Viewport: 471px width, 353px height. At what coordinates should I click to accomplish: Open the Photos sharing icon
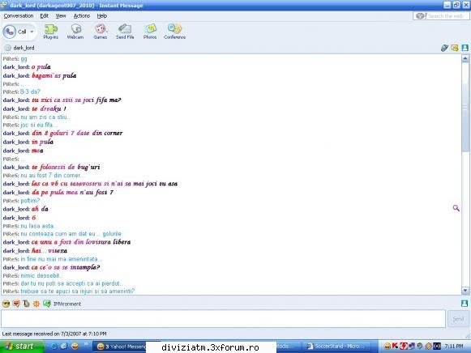tap(150, 32)
